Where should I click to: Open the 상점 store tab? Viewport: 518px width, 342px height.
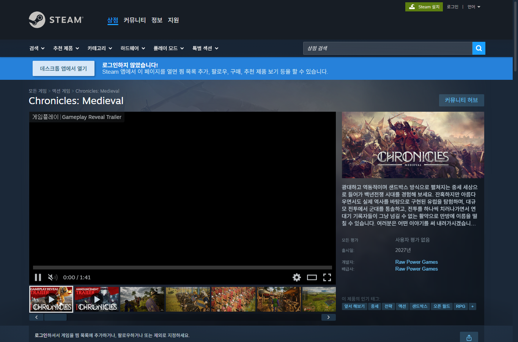click(113, 20)
